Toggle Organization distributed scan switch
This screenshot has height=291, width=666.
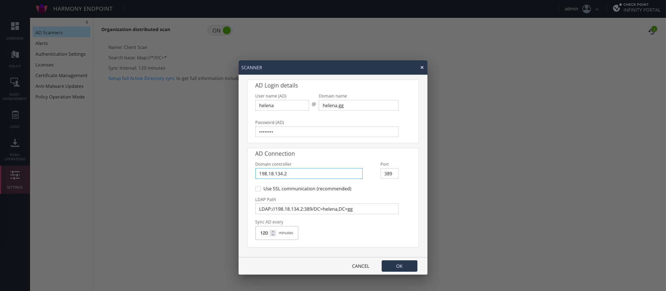220,31
